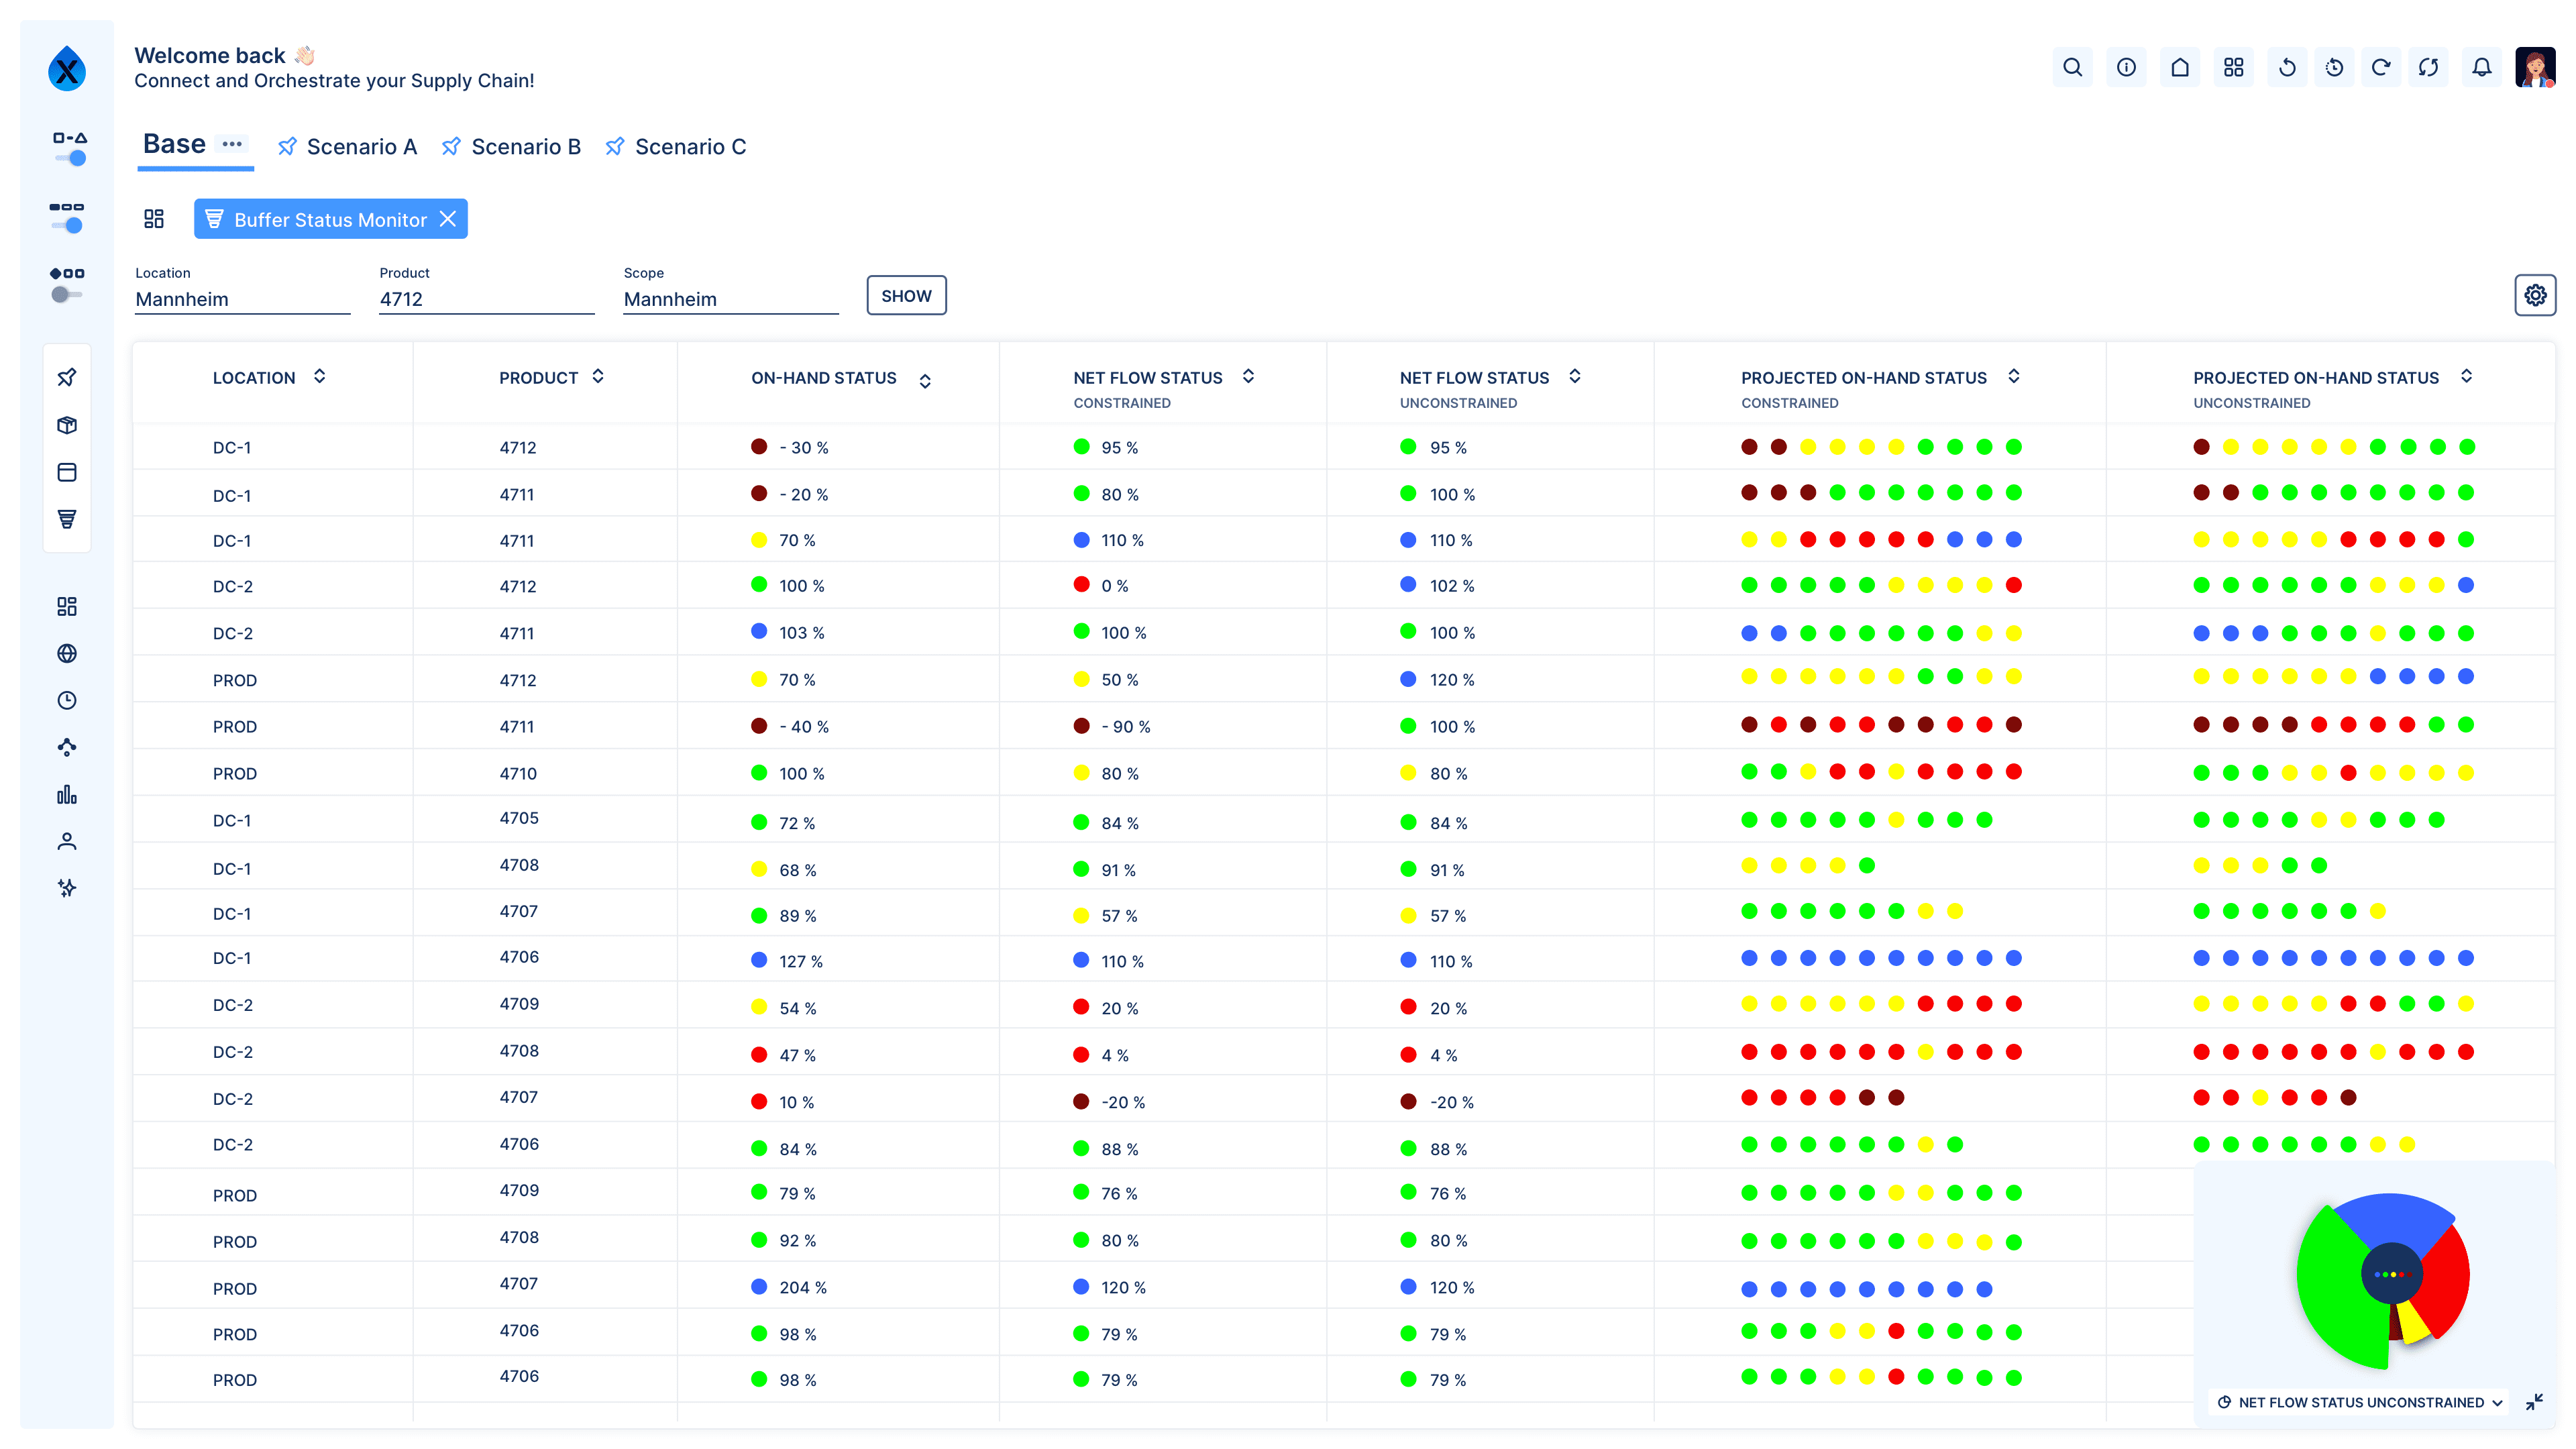The image size is (2576, 1449).
Task: Open the notifications bell
Action: click(2481, 67)
